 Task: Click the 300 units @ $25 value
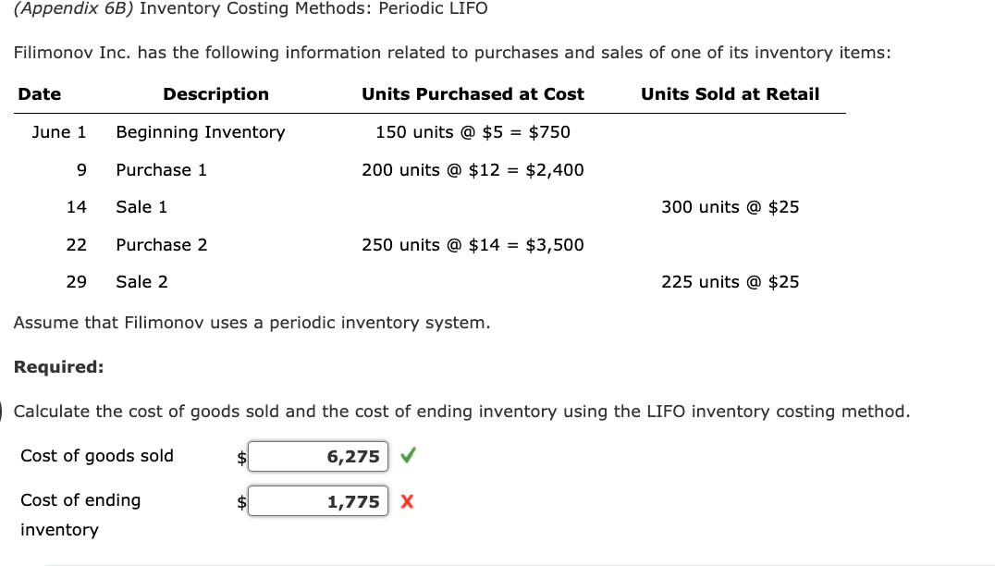click(x=730, y=206)
